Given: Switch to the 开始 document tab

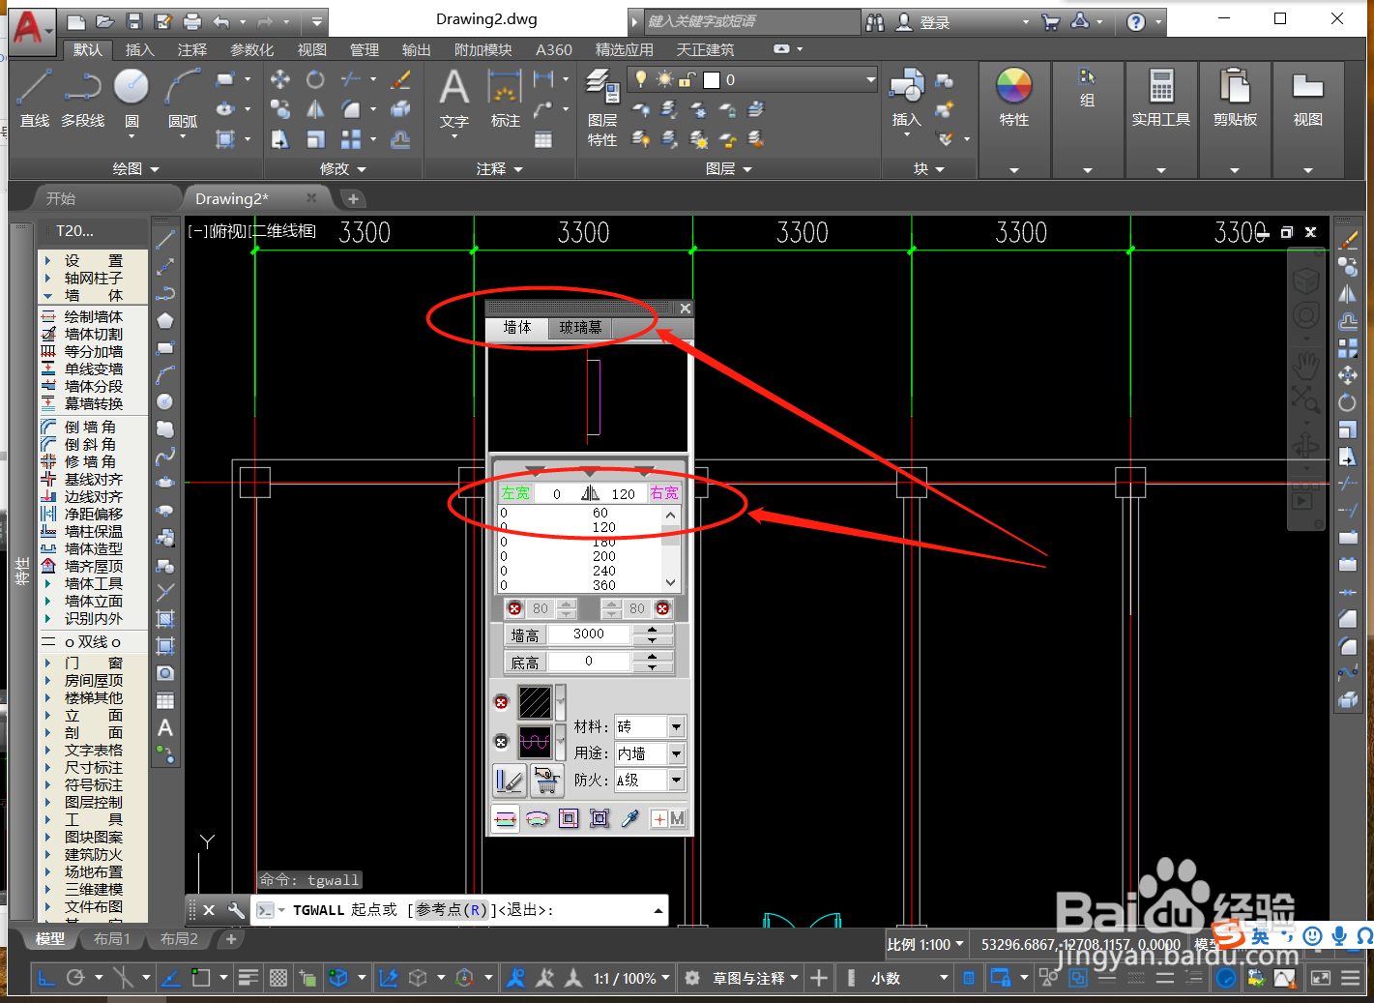Looking at the screenshot, I should tap(60, 198).
